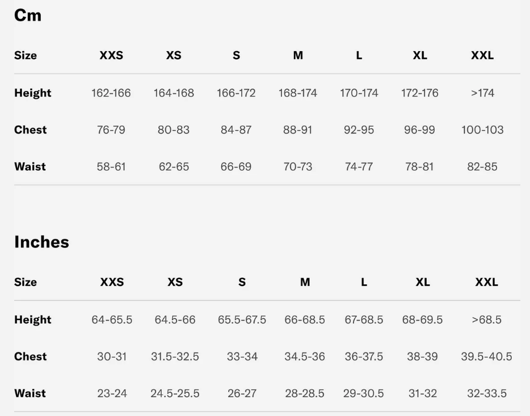530x416 pixels.
Task: Select the 162-166 height cell
Action: pos(111,93)
